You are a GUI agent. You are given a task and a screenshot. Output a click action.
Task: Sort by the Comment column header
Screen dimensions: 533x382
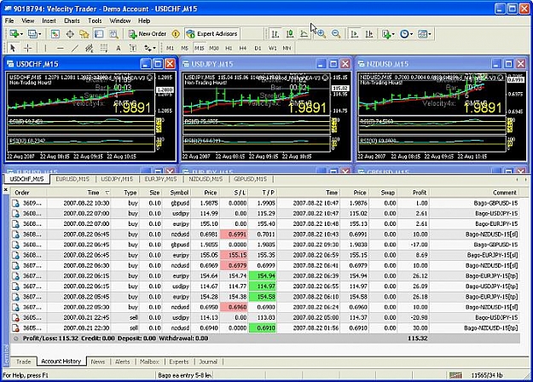(474, 193)
